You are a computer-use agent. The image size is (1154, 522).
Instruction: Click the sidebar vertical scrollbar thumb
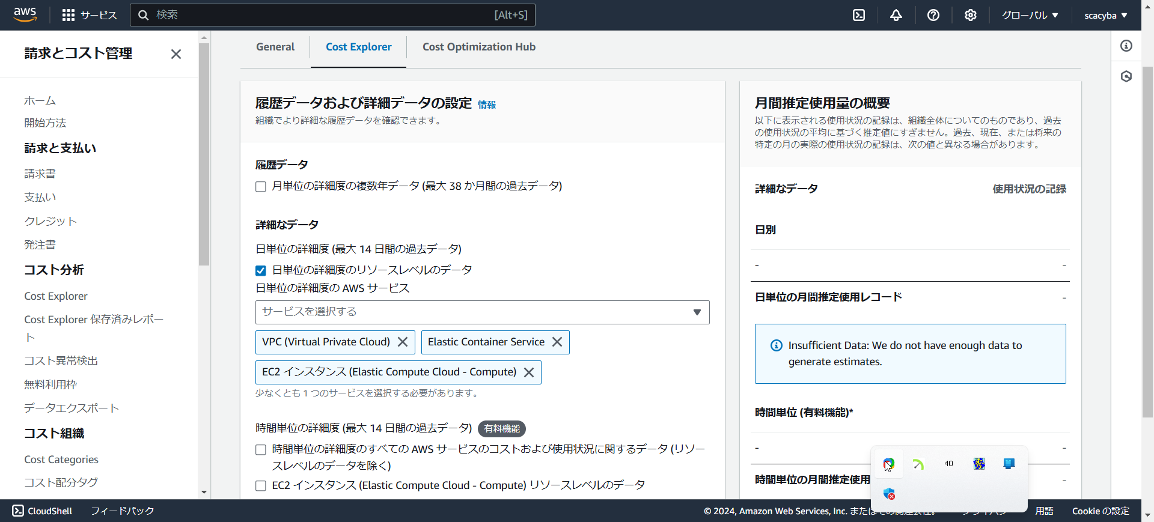(204, 154)
